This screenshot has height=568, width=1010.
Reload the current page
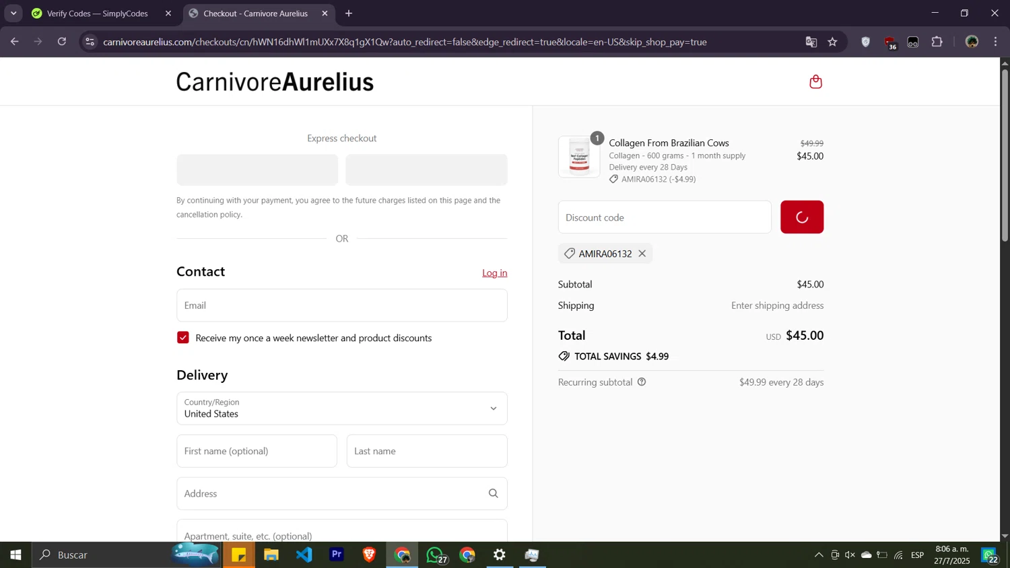tap(62, 42)
